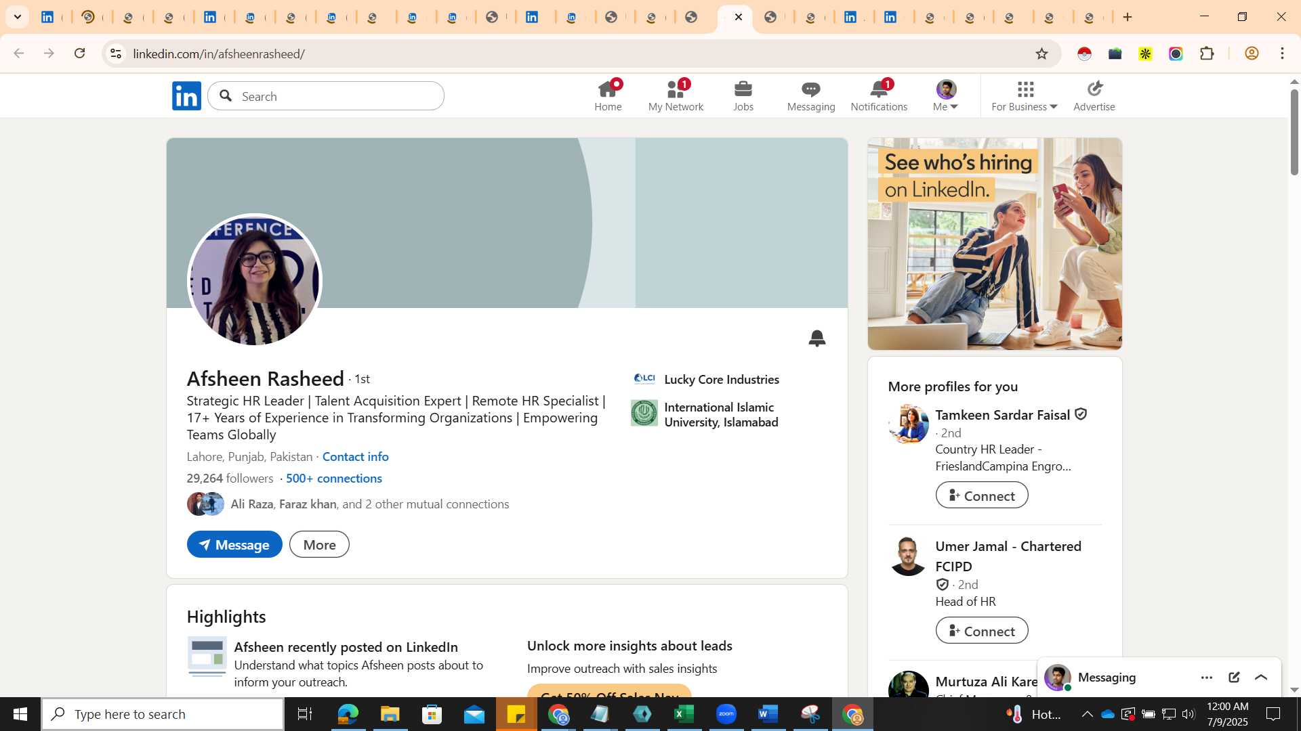This screenshot has height=731, width=1301.
Task: Open Tamkeen Sardar Faisal's profile name
Action: (1003, 415)
